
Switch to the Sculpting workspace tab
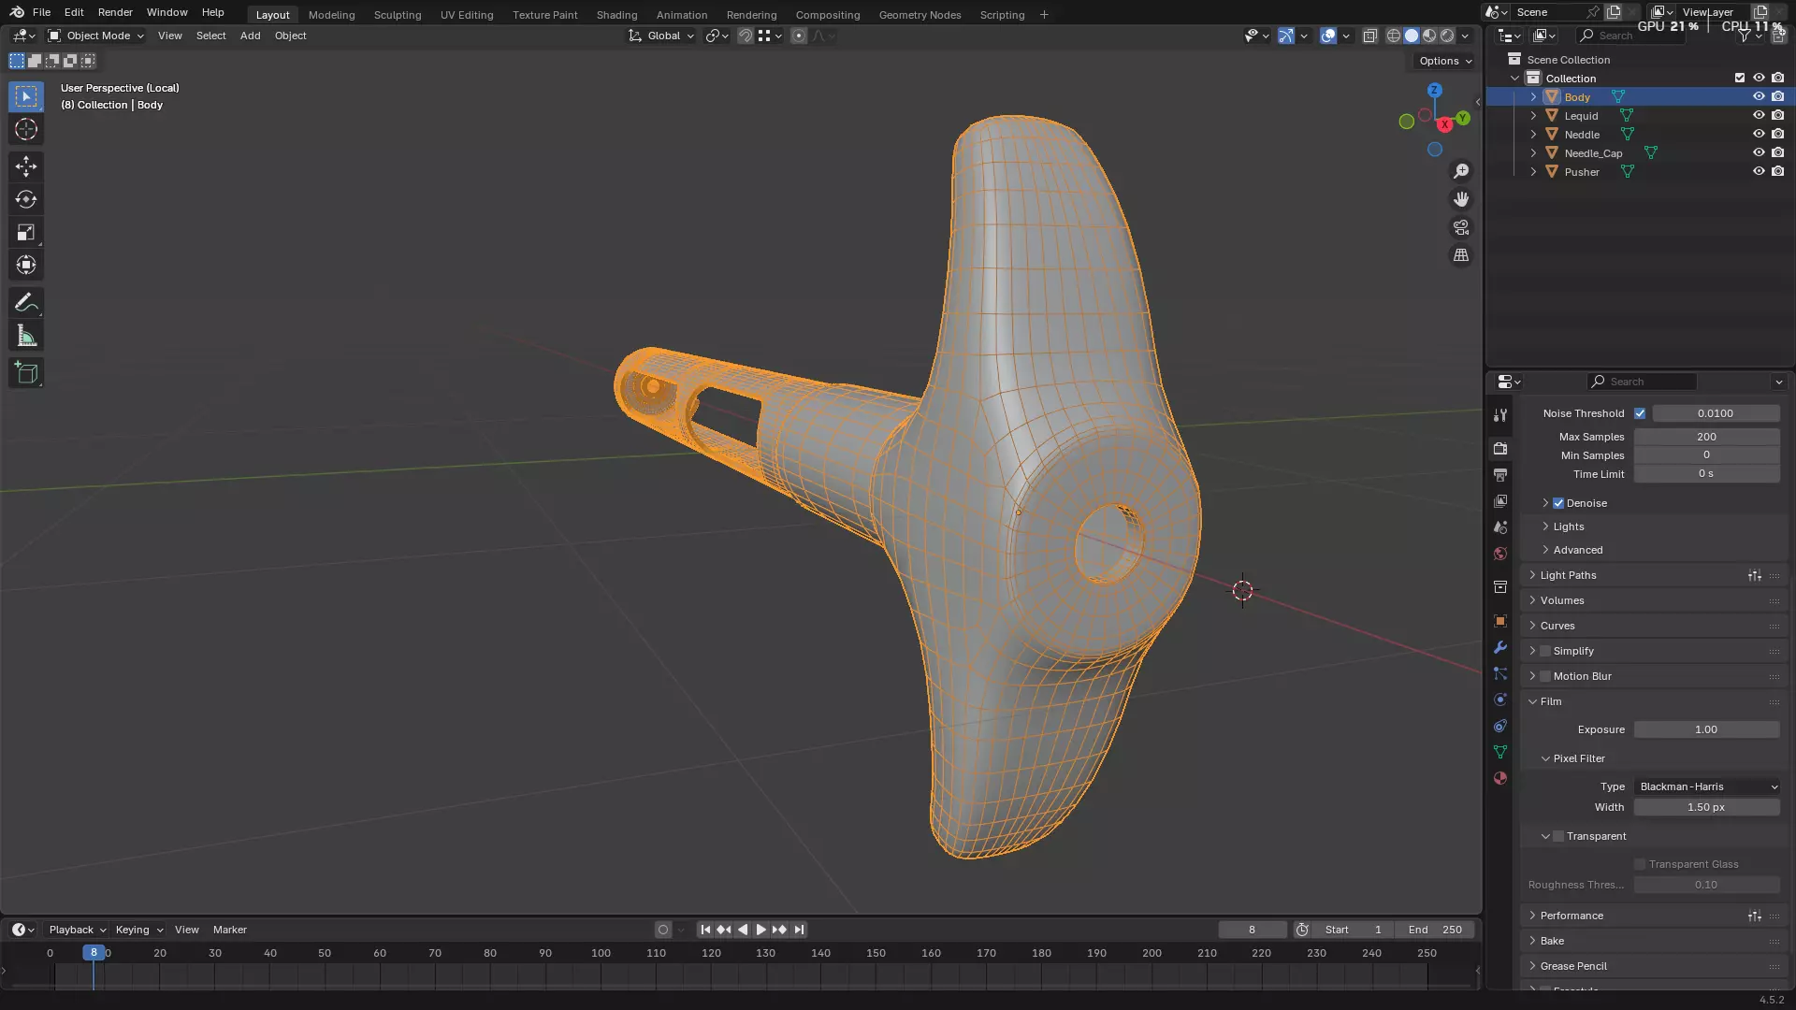point(398,15)
